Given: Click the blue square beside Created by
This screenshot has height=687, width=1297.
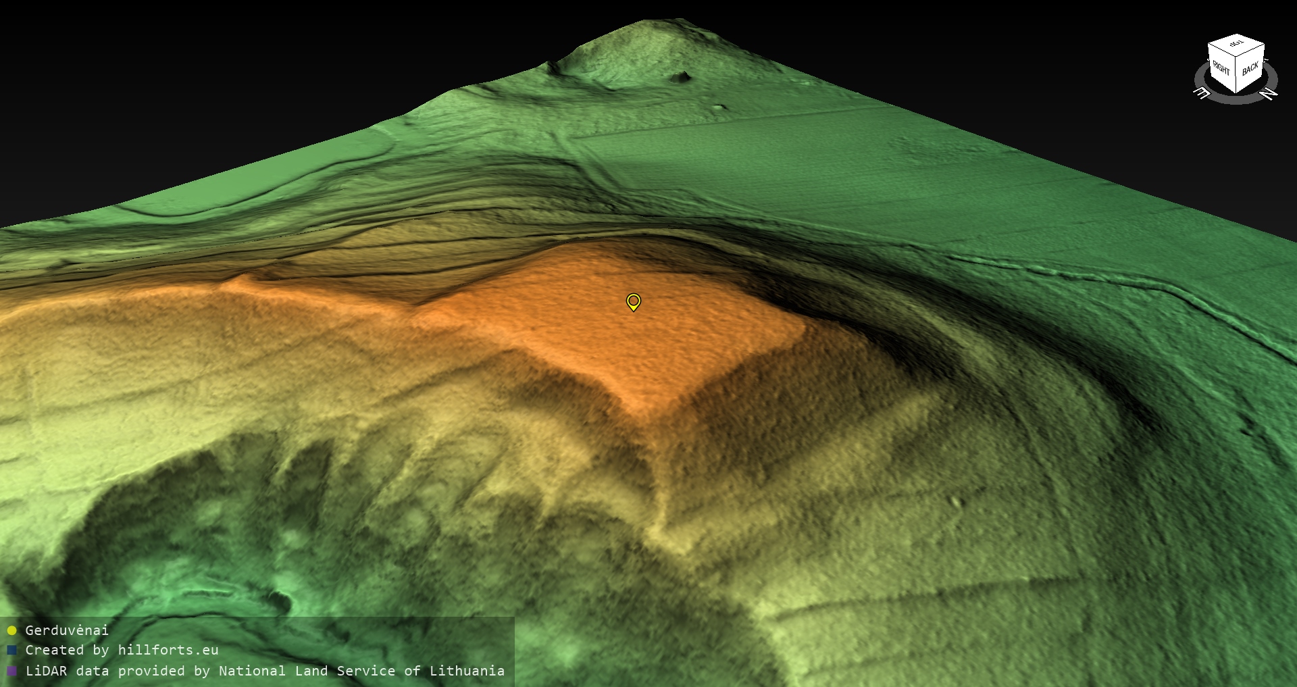Looking at the screenshot, I should 11,651.
